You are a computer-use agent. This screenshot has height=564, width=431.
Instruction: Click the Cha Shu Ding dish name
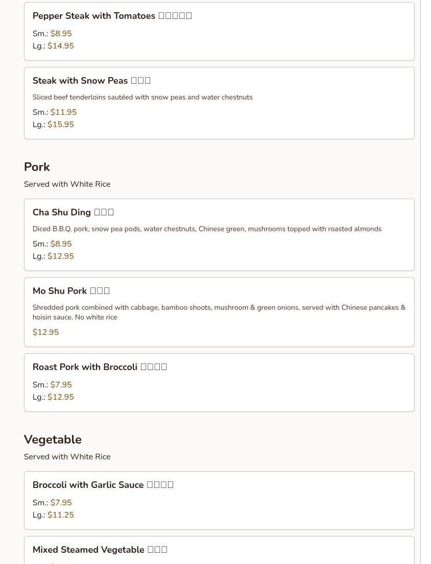point(73,212)
